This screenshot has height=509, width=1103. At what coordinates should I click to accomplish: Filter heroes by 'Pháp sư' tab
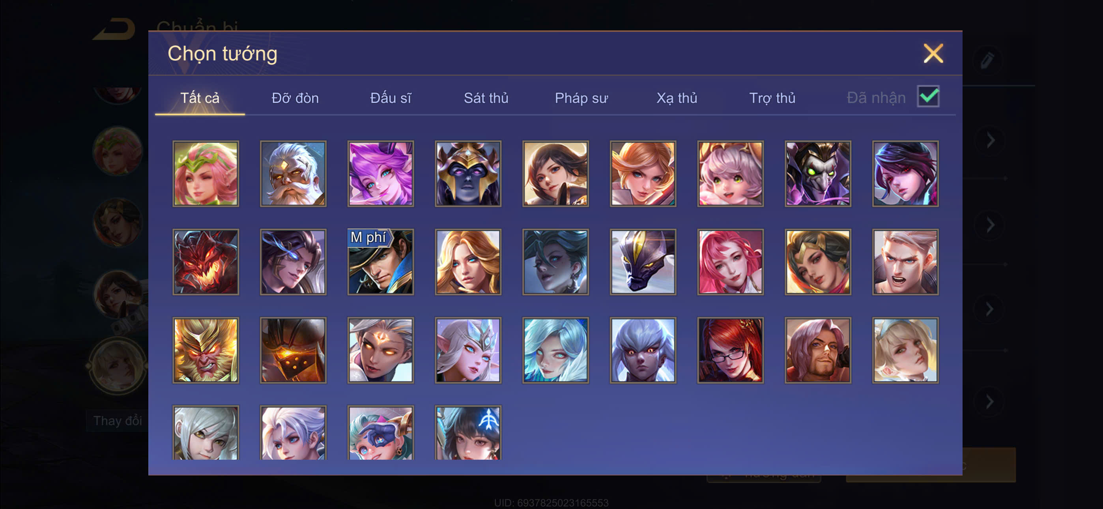tap(581, 98)
